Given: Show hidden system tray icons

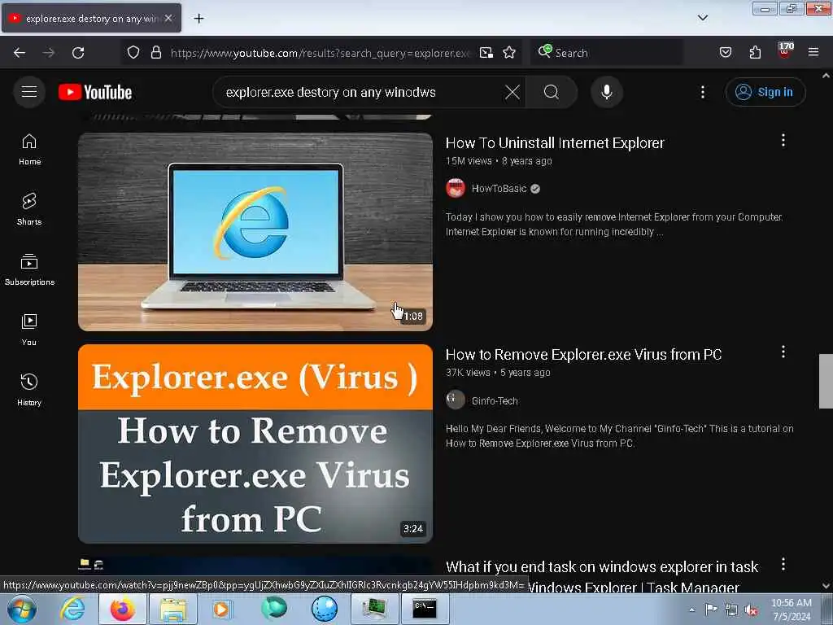Looking at the screenshot, I should point(691,610).
